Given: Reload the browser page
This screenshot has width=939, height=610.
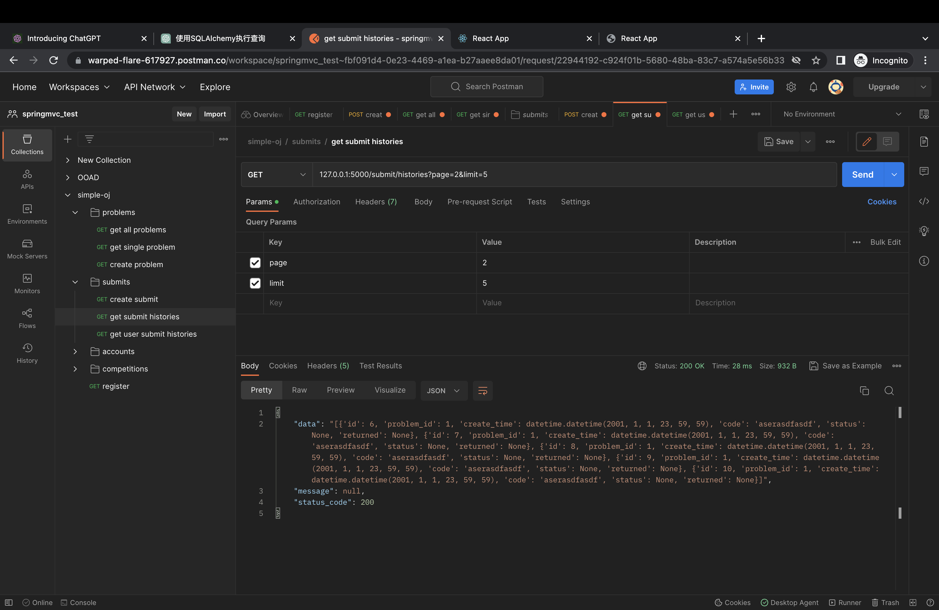Looking at the screenshot, I should point(54,60).
